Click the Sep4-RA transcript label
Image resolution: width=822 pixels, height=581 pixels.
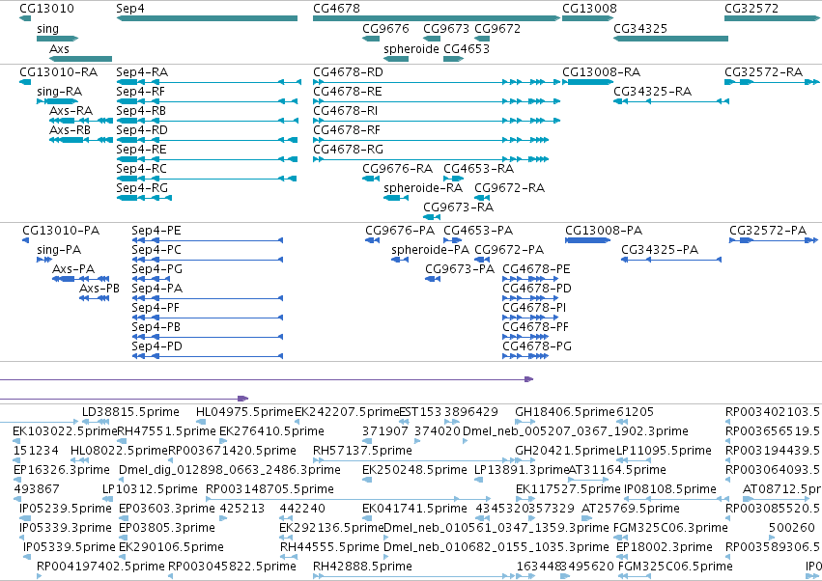142,72
